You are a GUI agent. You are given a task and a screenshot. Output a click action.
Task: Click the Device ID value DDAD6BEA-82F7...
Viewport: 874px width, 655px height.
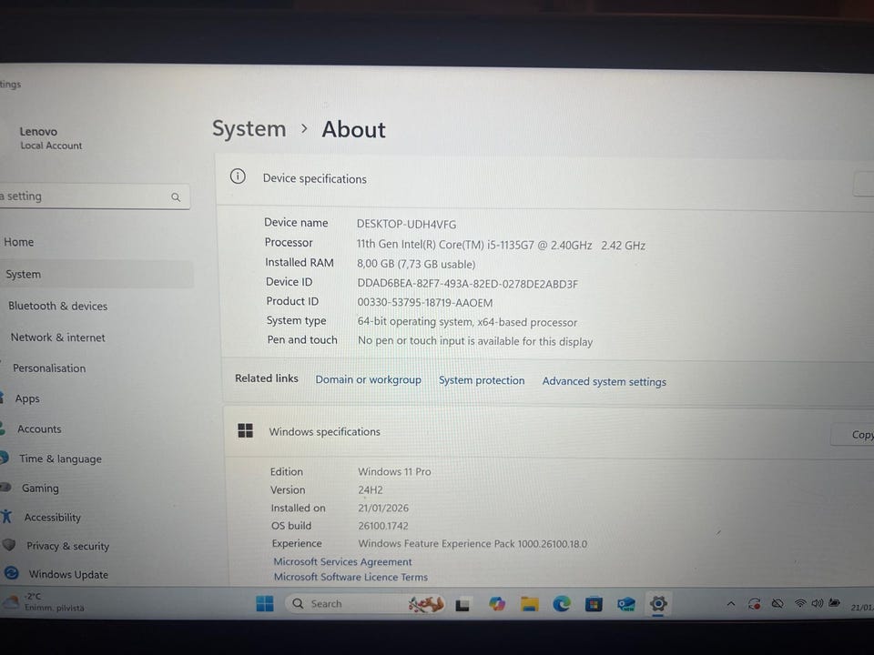[467, 284]
